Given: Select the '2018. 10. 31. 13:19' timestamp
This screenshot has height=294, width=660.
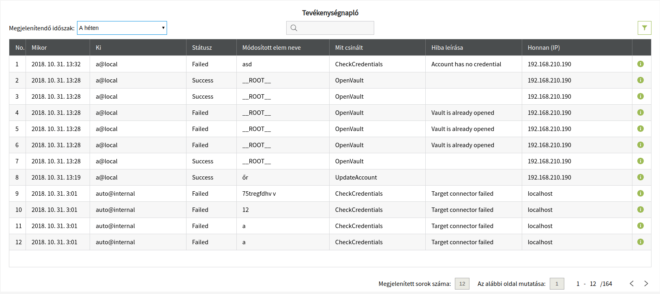Looking at the screenshot, I should coord(56,178).
